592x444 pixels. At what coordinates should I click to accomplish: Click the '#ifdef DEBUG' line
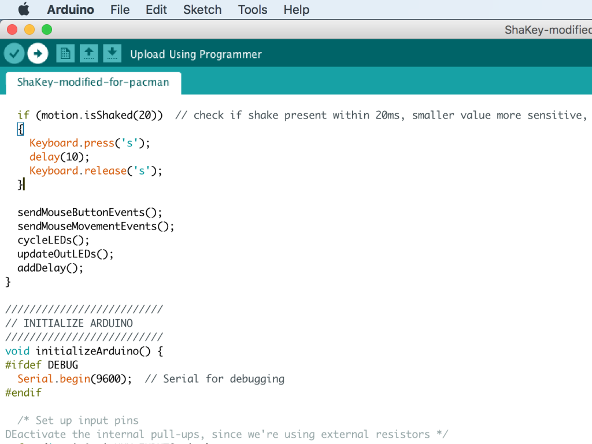42,365
